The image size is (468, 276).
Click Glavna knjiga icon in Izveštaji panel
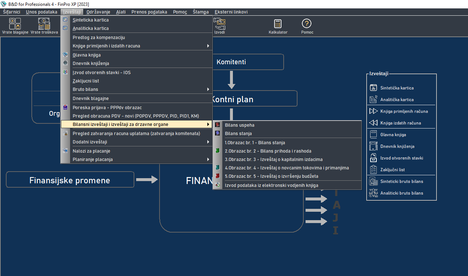coord(373,135)
